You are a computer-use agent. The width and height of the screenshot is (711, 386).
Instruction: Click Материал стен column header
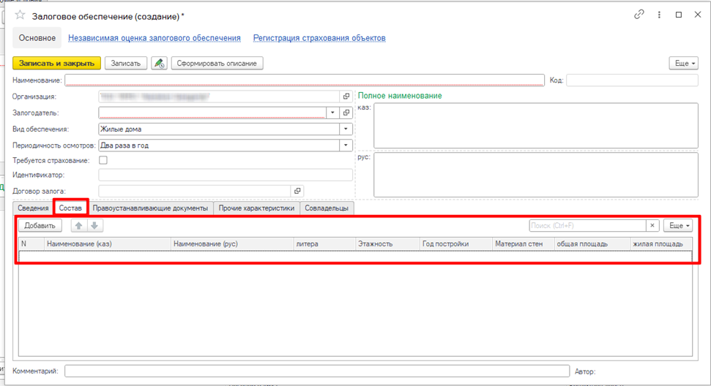pyautogui.click(x=524, y=244)
